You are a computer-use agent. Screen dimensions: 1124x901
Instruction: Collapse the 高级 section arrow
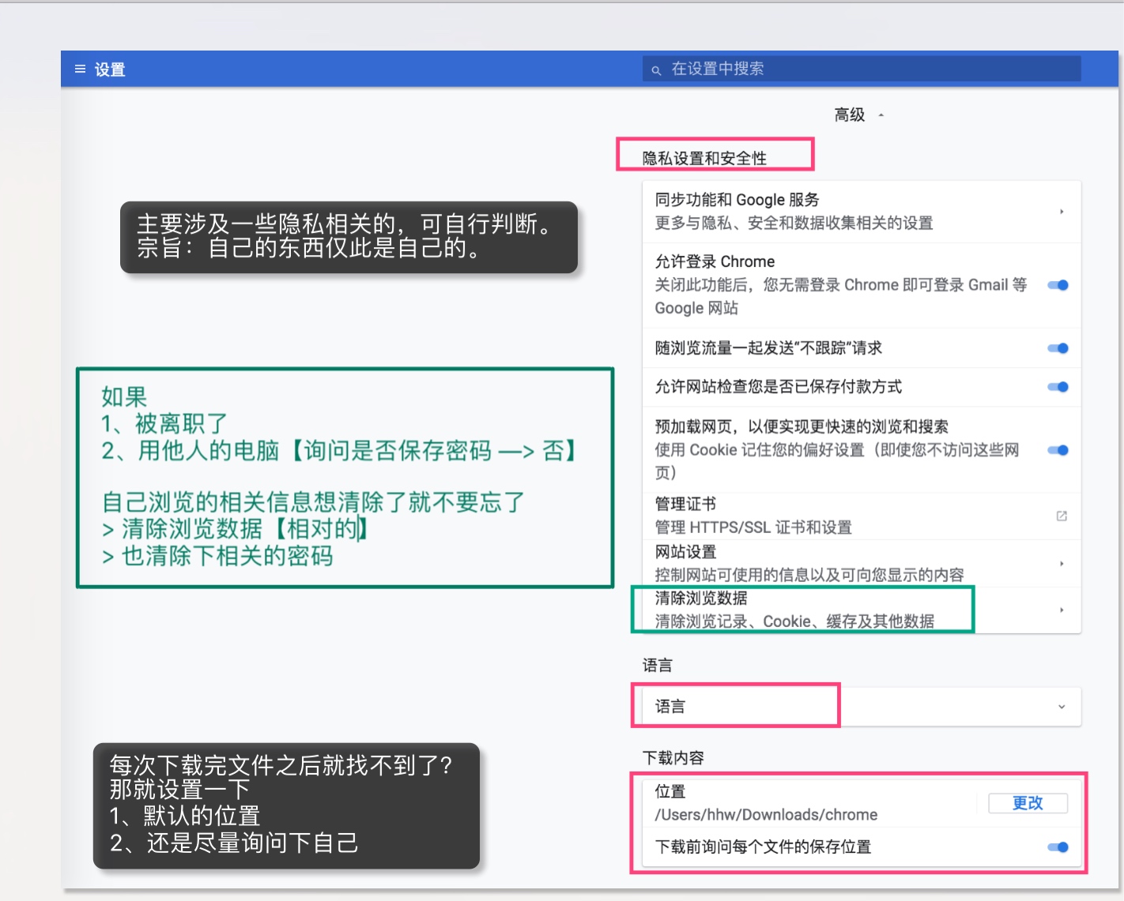(x=881, y=115)
